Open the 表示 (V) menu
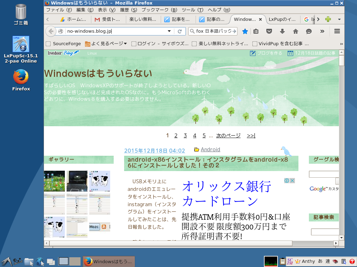The height and width of the screenshot is (267, 357). coord(107,10)
